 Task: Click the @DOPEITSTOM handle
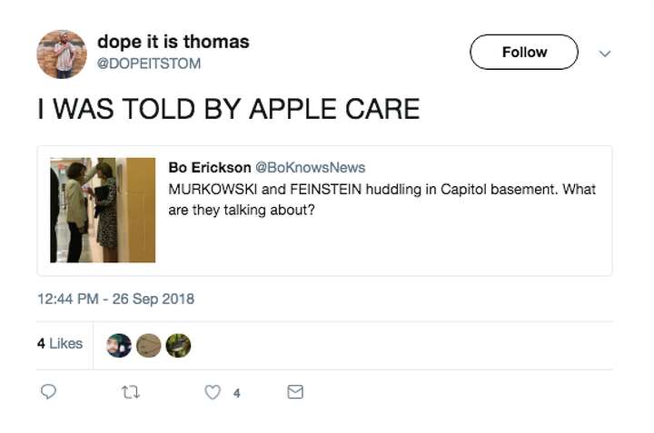point(149,64)
